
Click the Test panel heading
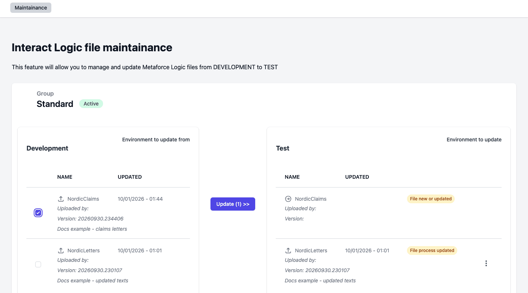pos(283,148)
